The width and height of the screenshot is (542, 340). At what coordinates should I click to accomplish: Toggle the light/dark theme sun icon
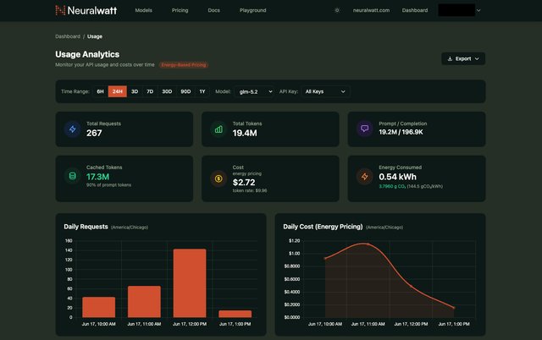coord(337,10)
